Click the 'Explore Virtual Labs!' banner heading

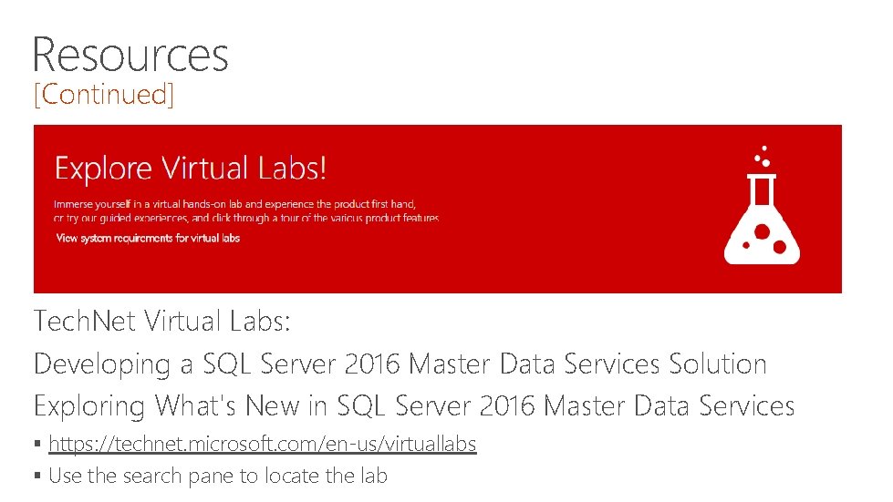[191, 169]
